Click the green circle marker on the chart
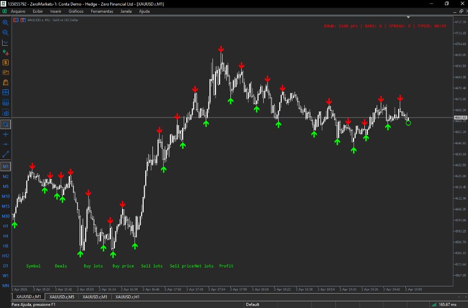 408,123
